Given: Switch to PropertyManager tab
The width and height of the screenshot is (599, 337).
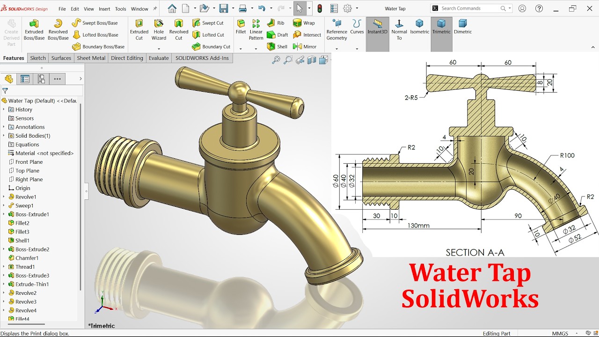Looking at the screenshot, I should coord(25,79).
